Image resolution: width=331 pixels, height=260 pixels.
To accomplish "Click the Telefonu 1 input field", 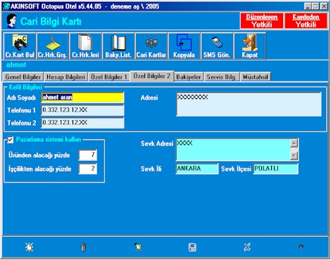I will [x=82, y=110].
